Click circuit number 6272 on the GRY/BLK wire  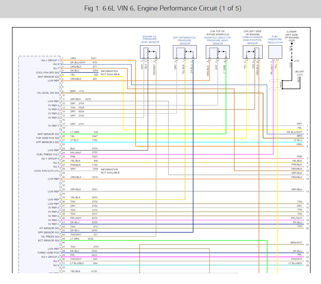pos(88,99)
